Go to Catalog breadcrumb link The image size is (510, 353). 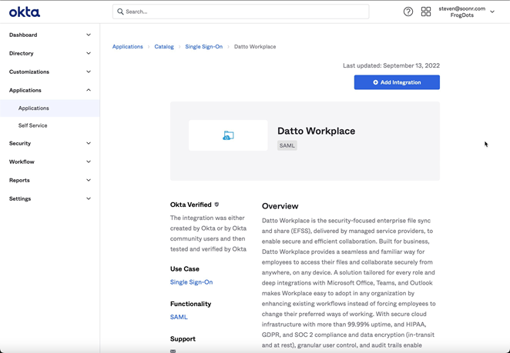point(164,47)
